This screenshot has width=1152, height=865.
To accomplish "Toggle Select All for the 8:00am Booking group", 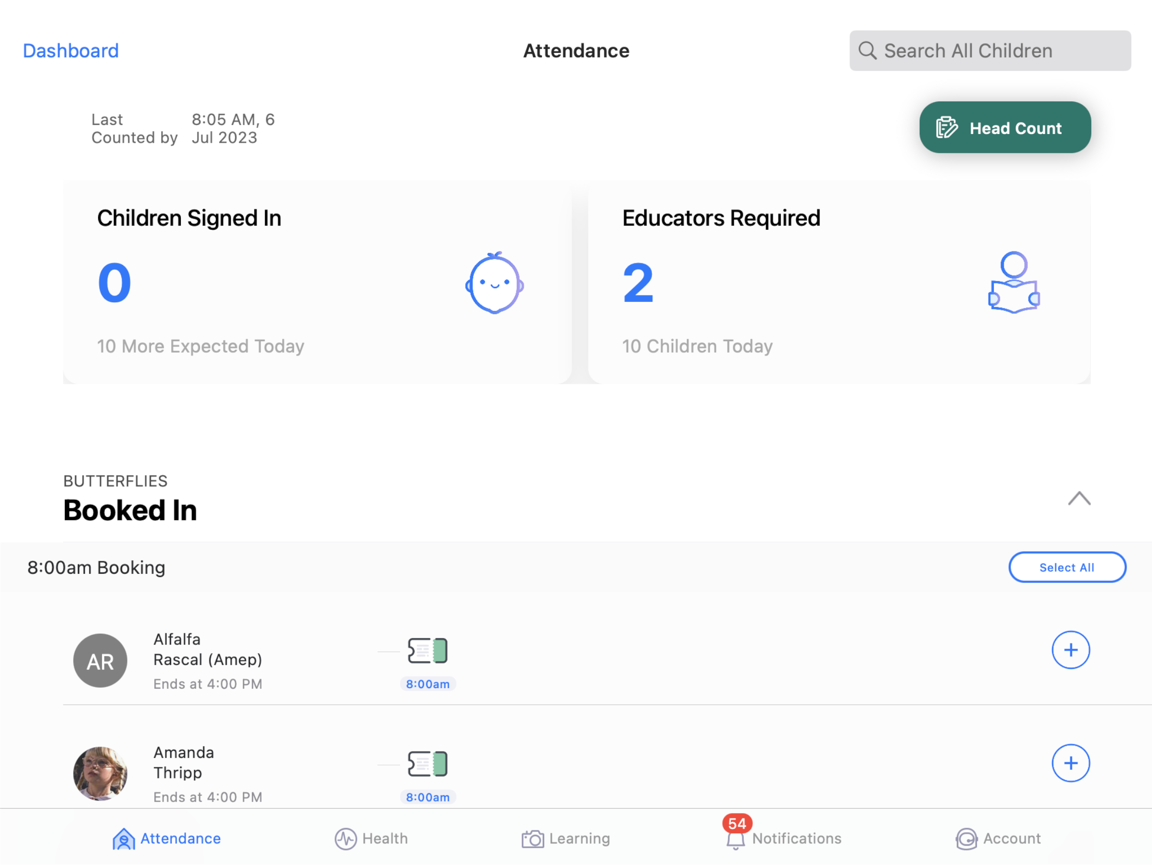I will point(1067,568).
